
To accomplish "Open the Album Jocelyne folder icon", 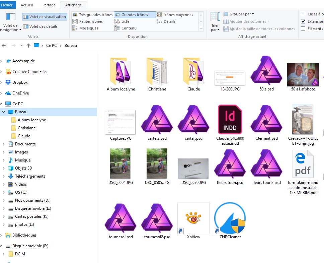I will [x=121, y=71].
